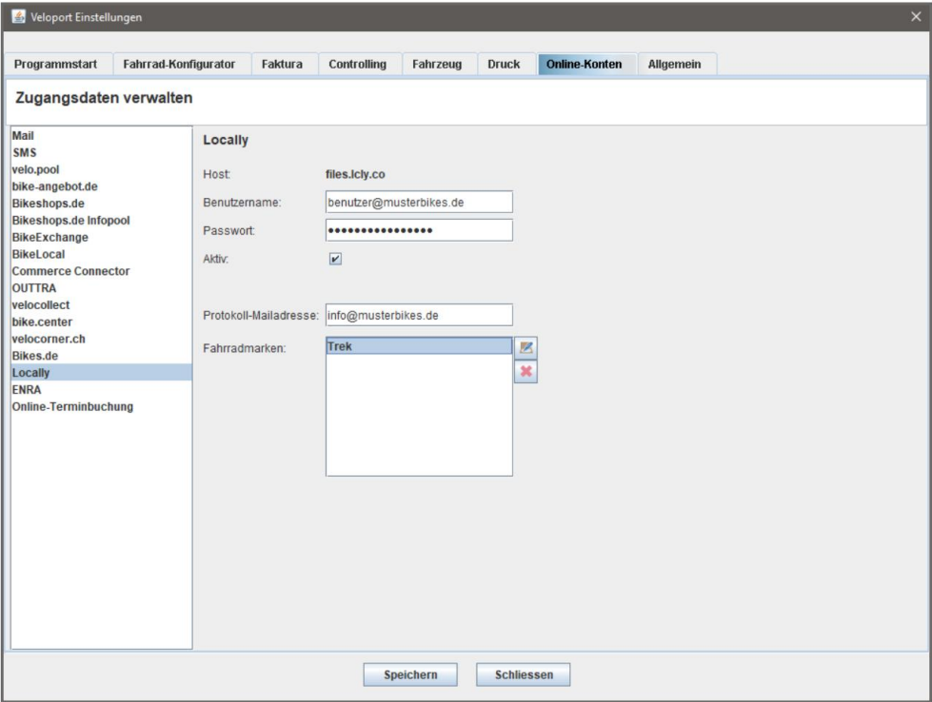Screen dimensions: 932x702
Task: Toggle the Aktiv checkbox
Action: point(335,259)
